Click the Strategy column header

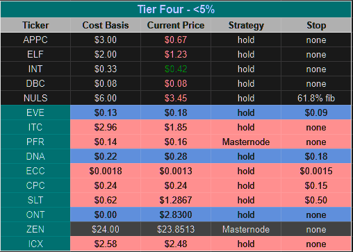pyautogui.click(x=246, y=25)
